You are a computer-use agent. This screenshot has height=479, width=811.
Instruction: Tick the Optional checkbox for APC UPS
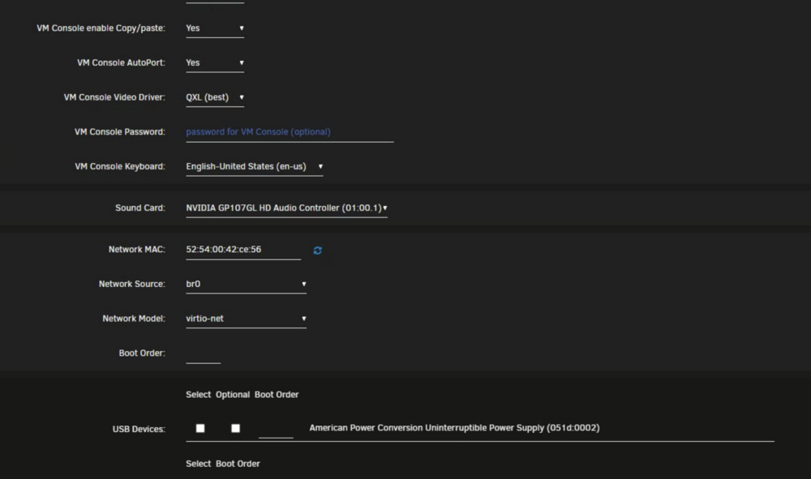[235, 428]
